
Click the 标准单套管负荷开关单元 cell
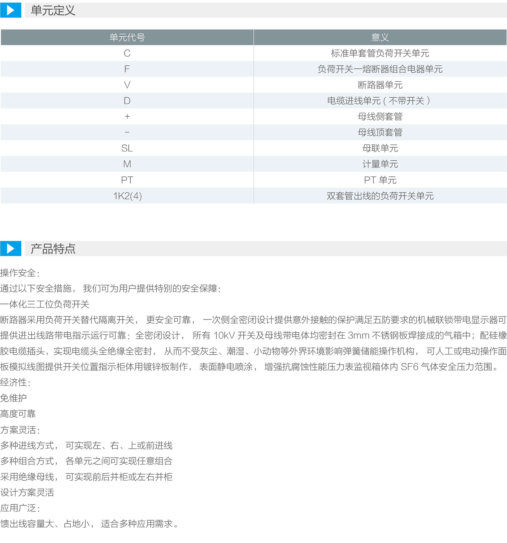coord(380,53)
